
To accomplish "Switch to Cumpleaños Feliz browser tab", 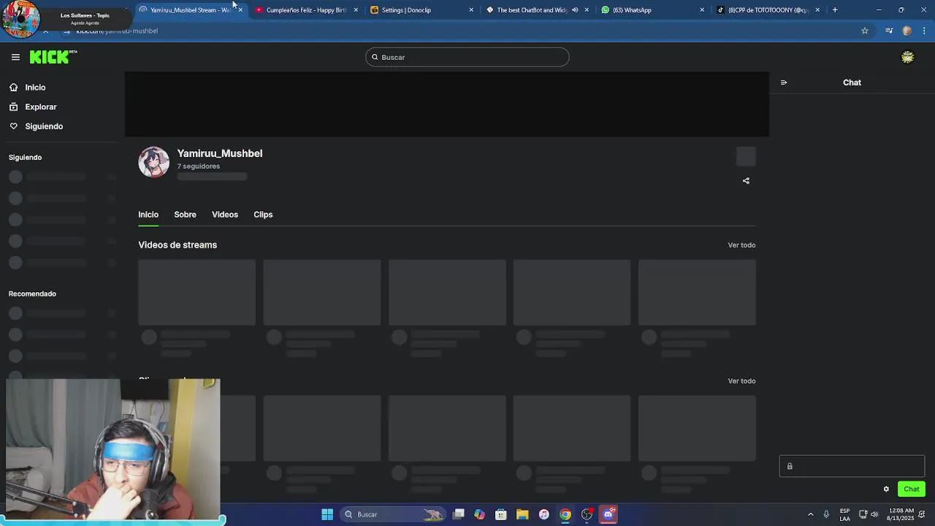I will pos(305,10).
